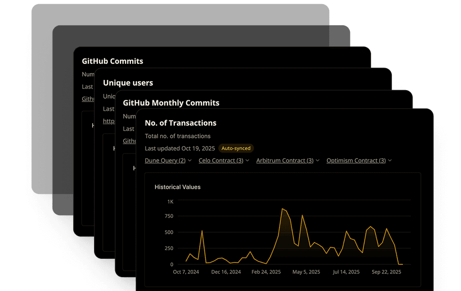Viewport: 461px width, 291px height.
Task: Expand the Celo Contract (3) dropdown
Action: tap(221, 160)
